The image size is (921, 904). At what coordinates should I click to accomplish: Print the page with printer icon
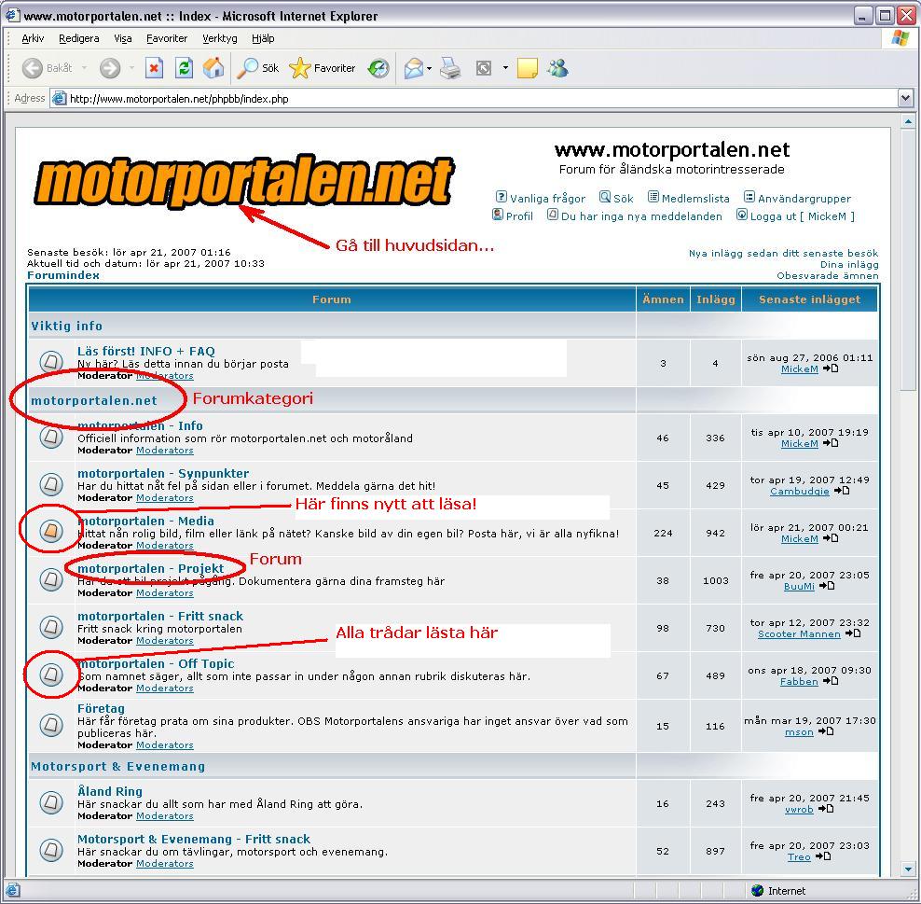tap(450, 68)
